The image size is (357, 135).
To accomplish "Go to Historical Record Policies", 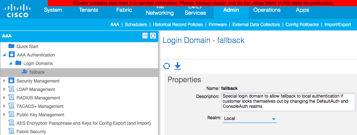I will (x=178, y=24).
